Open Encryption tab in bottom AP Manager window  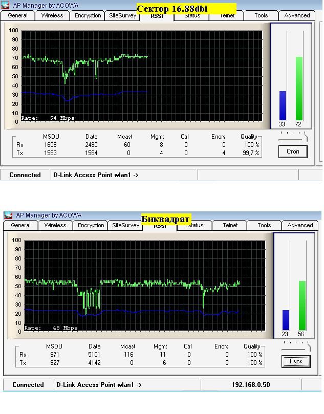[91, 226]
